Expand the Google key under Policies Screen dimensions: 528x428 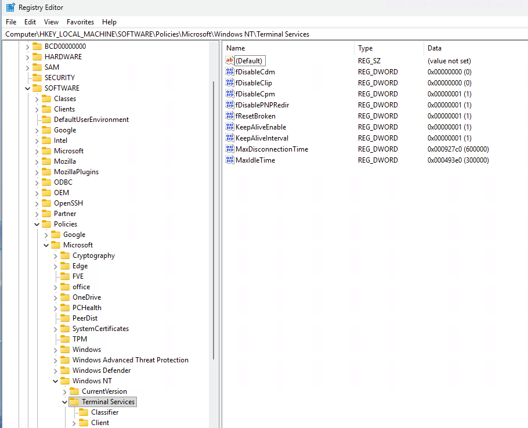pos(46,235)
